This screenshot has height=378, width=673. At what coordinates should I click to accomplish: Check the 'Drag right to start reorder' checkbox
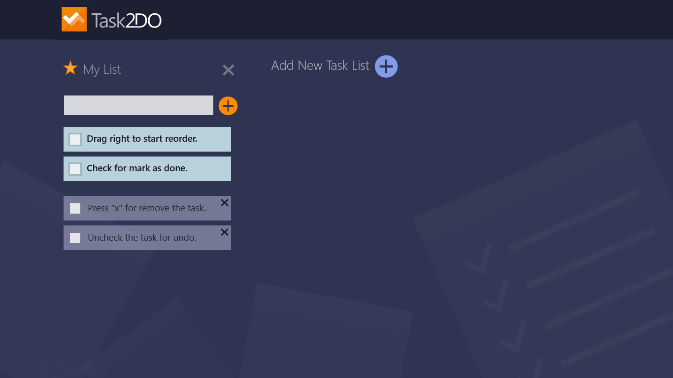pos(75,139)
